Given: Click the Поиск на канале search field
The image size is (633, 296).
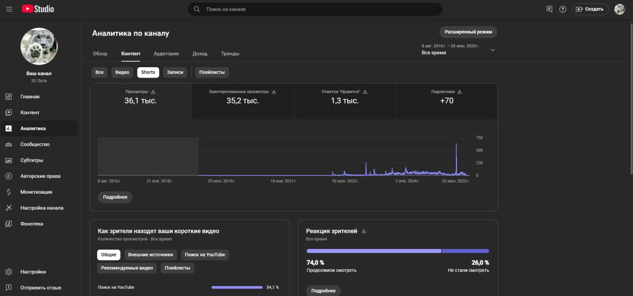Looking at the screenshot, I should pyautogui.click(x=315, y=9).
